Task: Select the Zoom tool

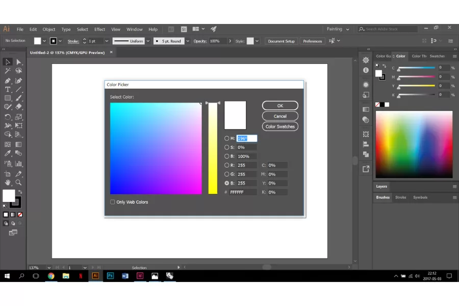Action: tap(19, 183)
